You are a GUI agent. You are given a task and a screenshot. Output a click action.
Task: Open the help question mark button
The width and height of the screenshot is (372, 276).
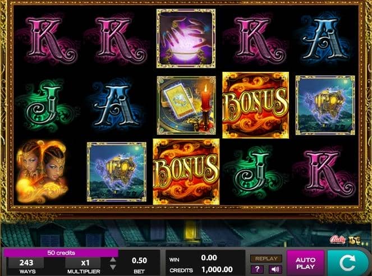pyautogui.click(x=258, y=269)
